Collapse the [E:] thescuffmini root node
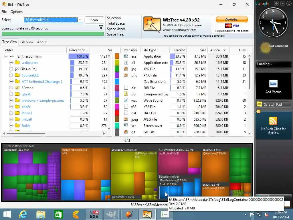This screenshot has height=220, width=293. point(6,56)
